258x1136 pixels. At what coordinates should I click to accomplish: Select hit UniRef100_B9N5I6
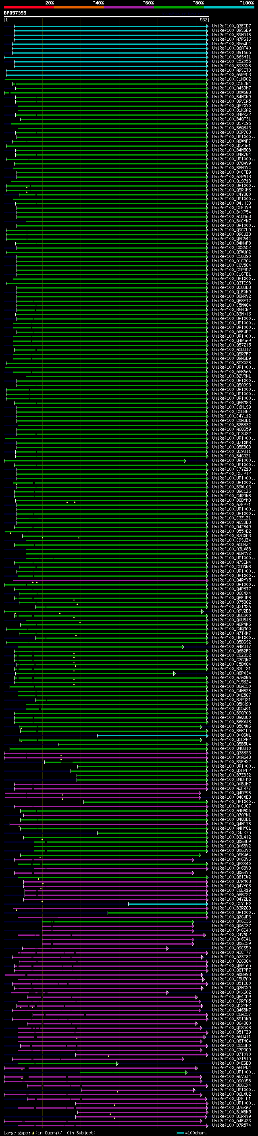coord(231,35)
